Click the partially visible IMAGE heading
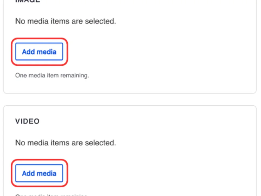Screen dimensions: 261x196 click(27, 1)
